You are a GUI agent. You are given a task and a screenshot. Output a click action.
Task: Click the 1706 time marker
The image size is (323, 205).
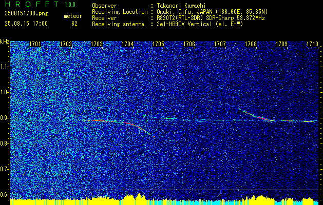coord(189,44)
